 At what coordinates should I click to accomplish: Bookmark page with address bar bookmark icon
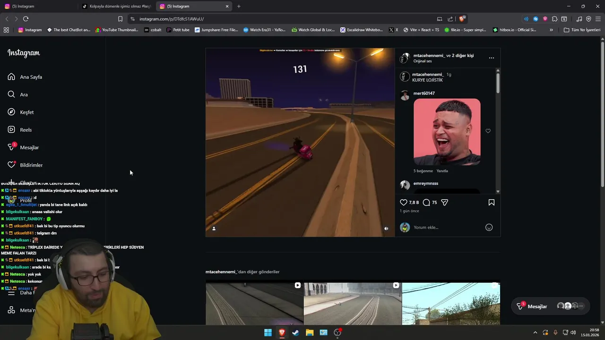point(120,19)
